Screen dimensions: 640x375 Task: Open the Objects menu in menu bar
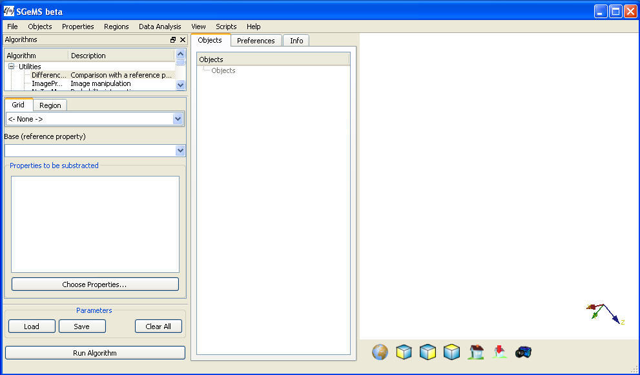point(40,27)
